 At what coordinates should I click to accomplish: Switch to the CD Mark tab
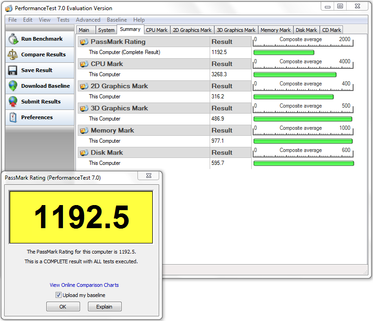click(331, 30)
